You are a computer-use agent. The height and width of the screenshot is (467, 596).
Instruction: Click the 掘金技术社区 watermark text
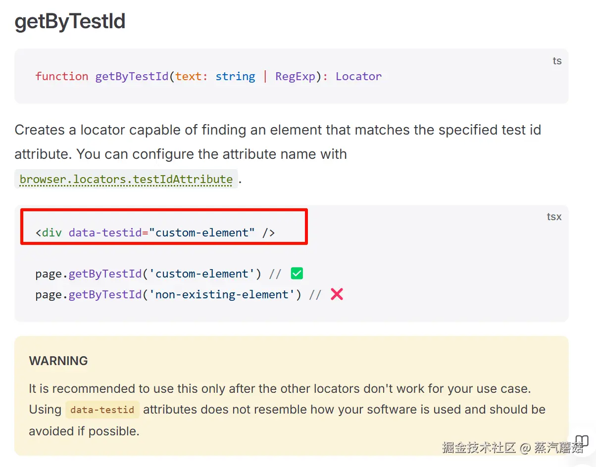tap(479, 448)
